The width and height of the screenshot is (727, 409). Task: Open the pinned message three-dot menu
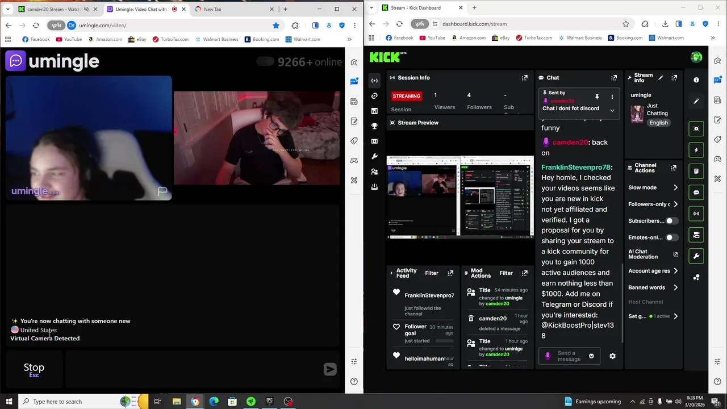[612, 97]
